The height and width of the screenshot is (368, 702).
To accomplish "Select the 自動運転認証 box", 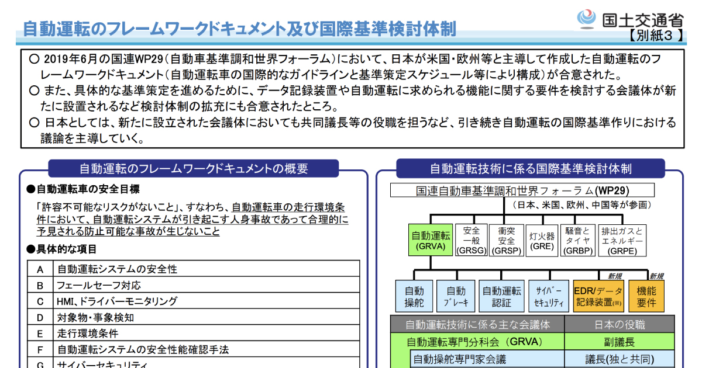I will coord(501,296).
